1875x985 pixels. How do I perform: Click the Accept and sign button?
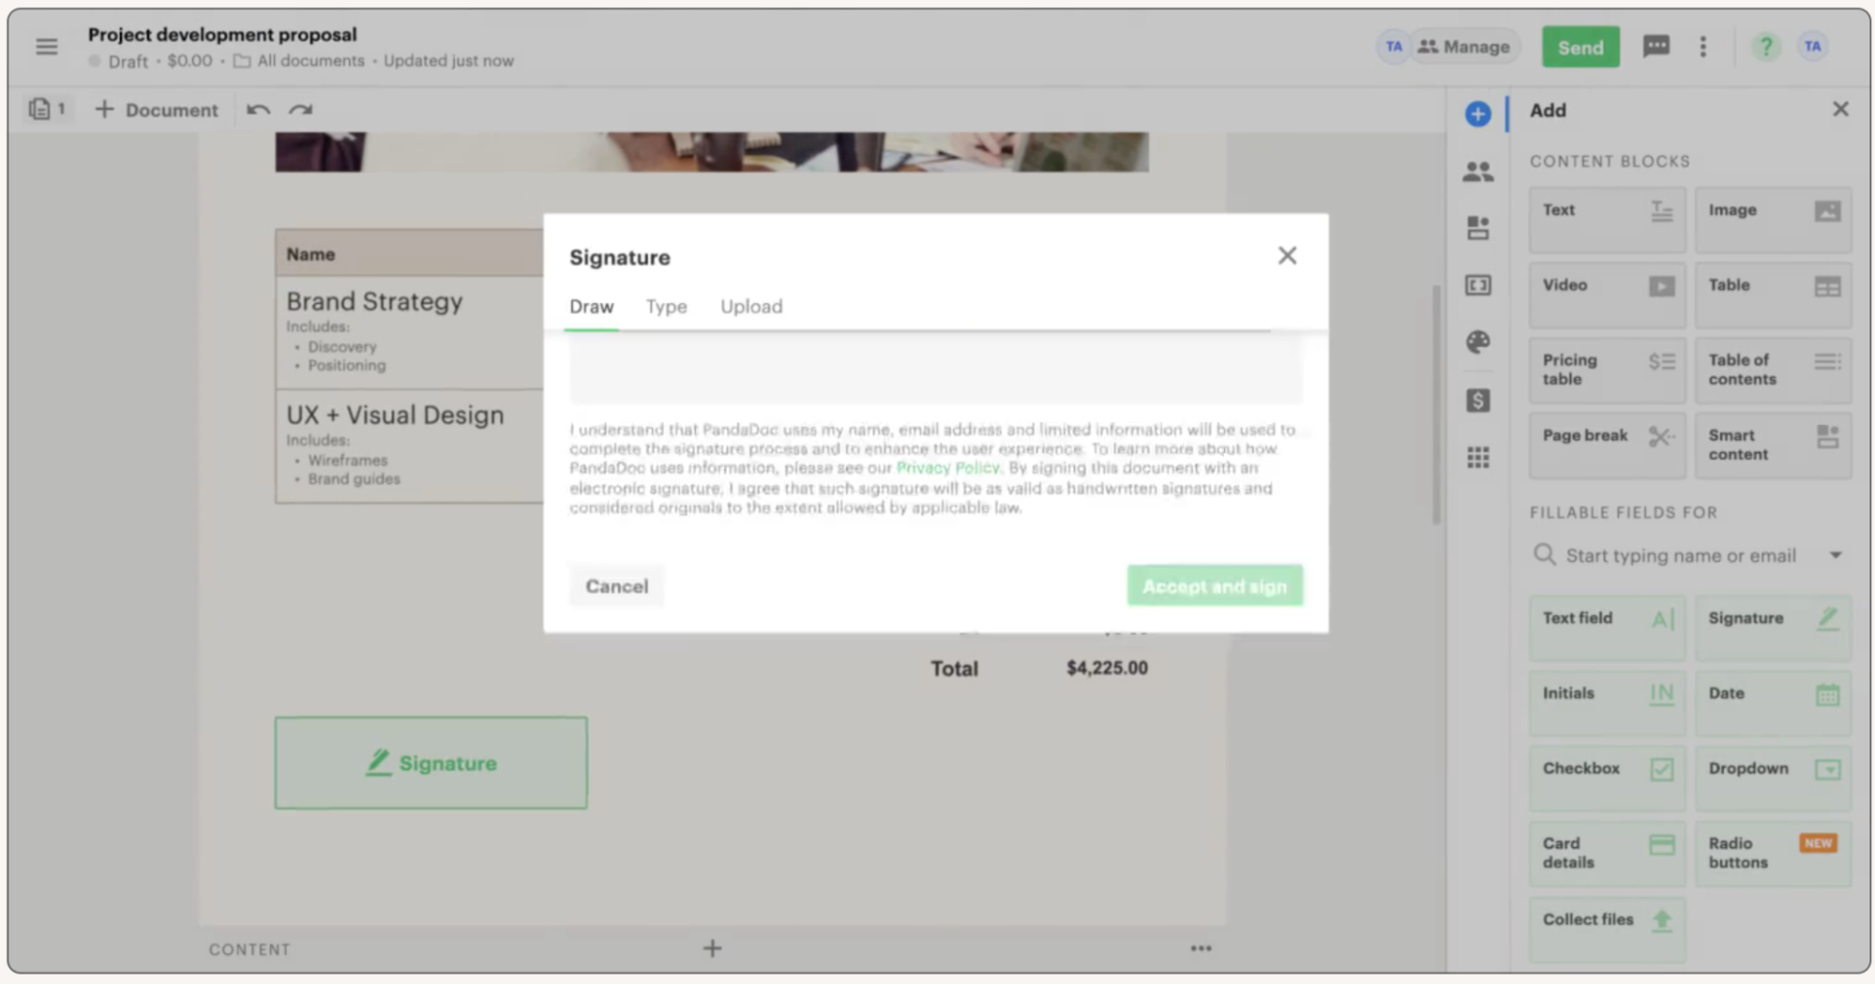1215,585
